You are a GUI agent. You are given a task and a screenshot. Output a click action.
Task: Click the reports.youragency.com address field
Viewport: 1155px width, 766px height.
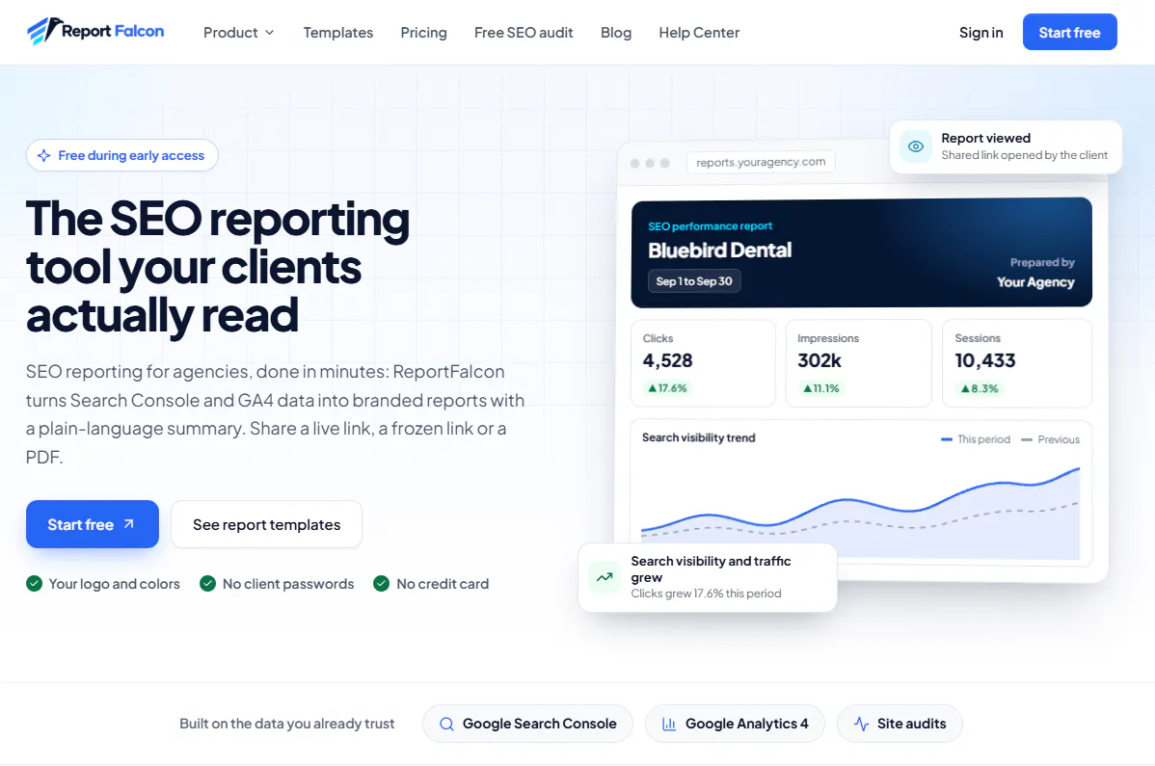click(x=761, y=162)
